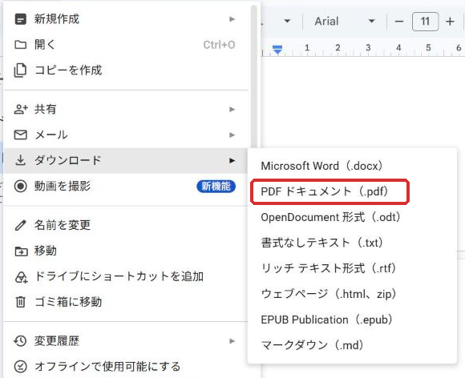
Task: Click the offline checkmark icon
Action: (21, 367)
